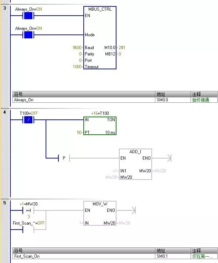Select the T100 TON timer box
The height and width of the screenshot is (263, 218).
coord(100,126)
